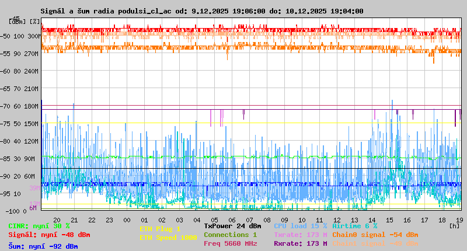
Task: Click the red Signál -48 dBm legend entry
Action: 49,235
